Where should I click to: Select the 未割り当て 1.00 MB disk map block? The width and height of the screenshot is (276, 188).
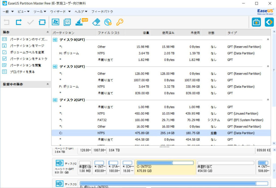(x=85, y=167)
